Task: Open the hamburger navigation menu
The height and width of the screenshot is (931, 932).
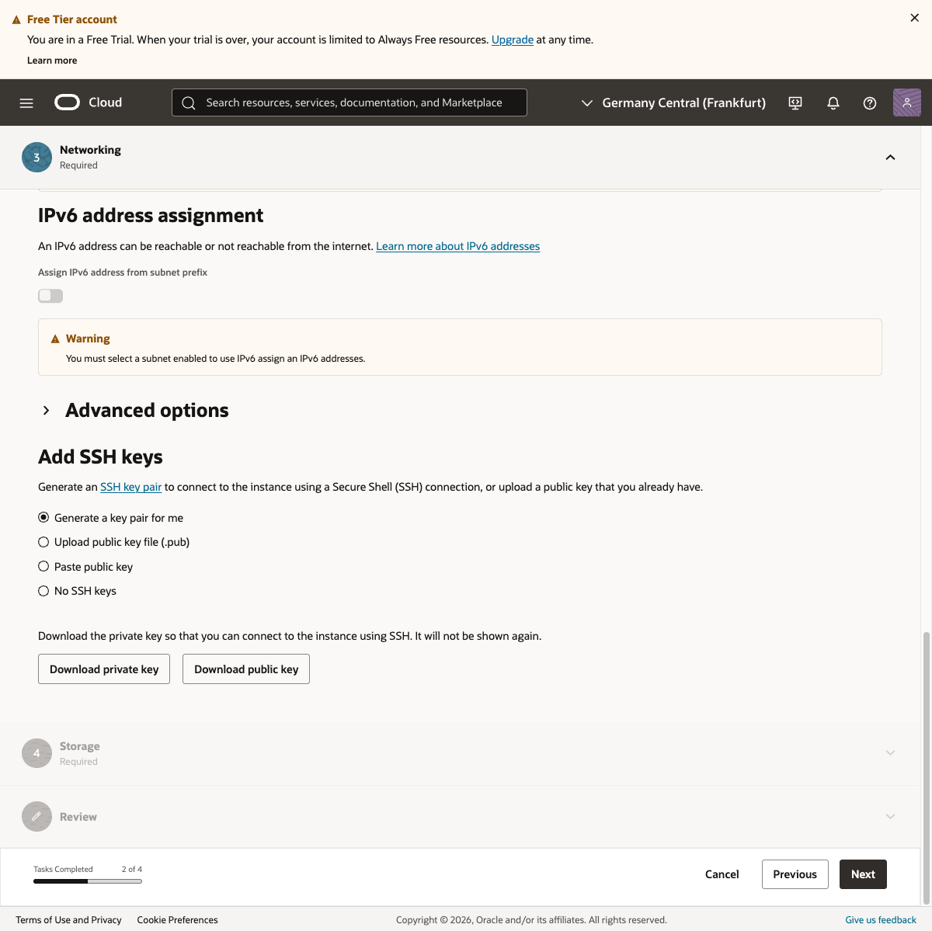Action: (x=26, y=102)
